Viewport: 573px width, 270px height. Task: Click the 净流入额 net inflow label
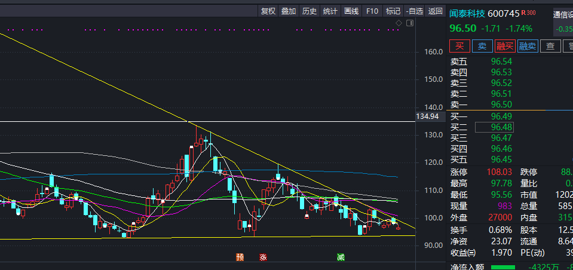pos(468,268)
